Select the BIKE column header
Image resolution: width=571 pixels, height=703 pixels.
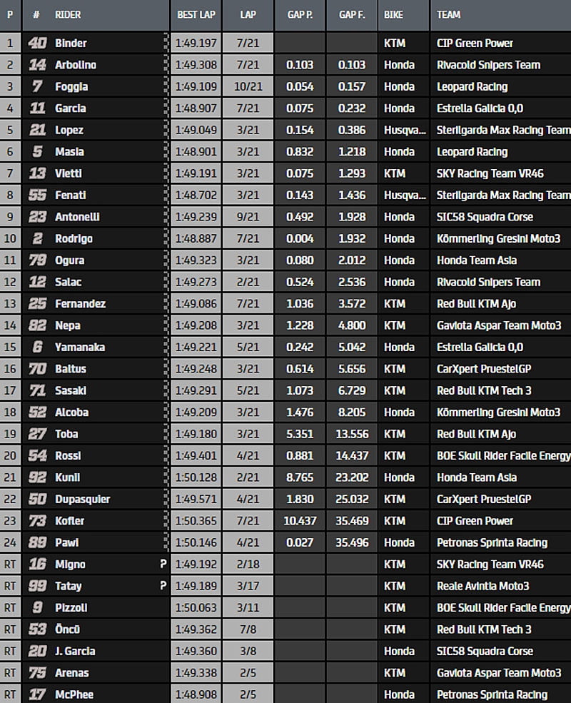[393, 14]
